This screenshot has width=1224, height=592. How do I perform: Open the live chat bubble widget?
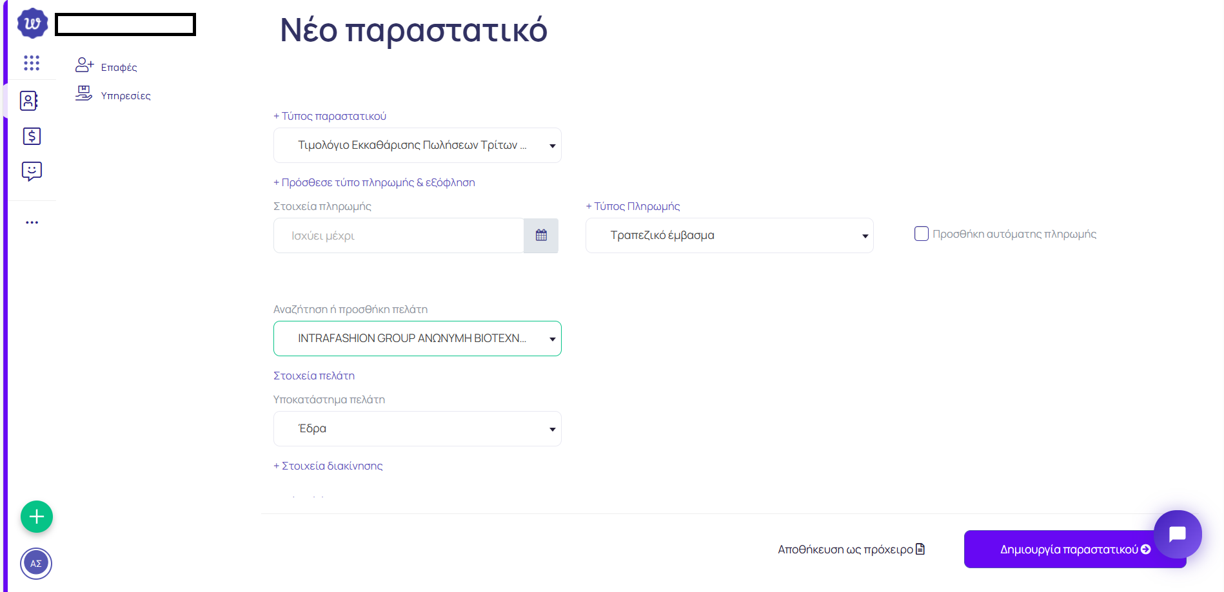click(1178, 534)
